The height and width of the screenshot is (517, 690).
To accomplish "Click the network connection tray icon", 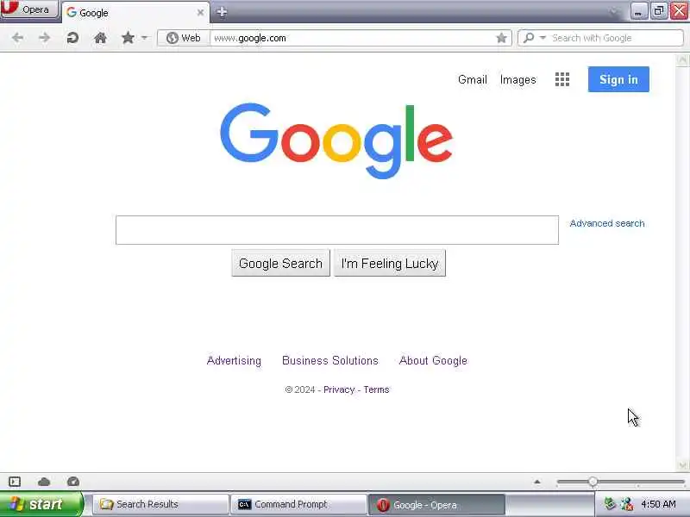I will (x=627, y=504).
